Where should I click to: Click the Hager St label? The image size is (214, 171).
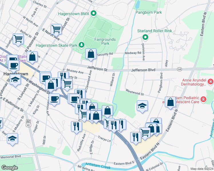tap(36, 127)
